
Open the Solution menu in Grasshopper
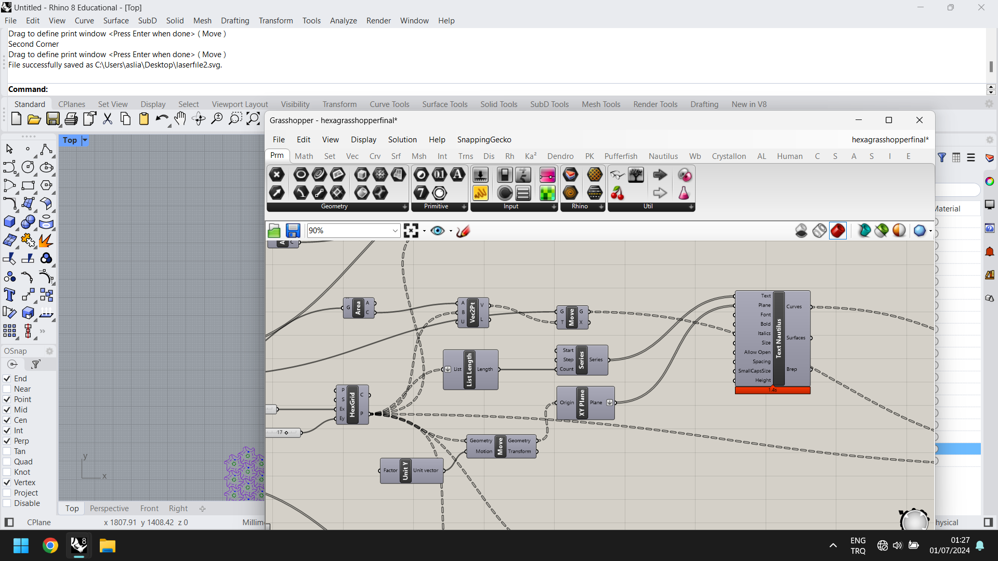click(x=402, y=140)
